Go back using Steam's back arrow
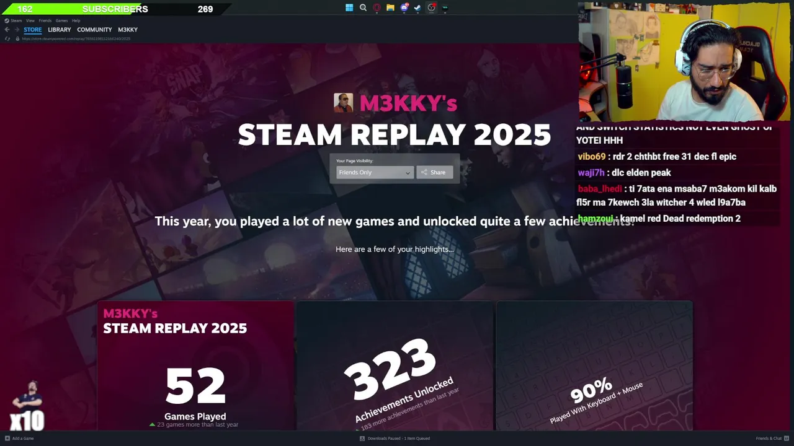The height and width of the screenshot is (446, 794). pyautogui.click(x=7, y=30)
